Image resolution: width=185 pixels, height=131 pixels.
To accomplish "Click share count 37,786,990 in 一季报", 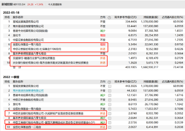I will pos(151,95).
